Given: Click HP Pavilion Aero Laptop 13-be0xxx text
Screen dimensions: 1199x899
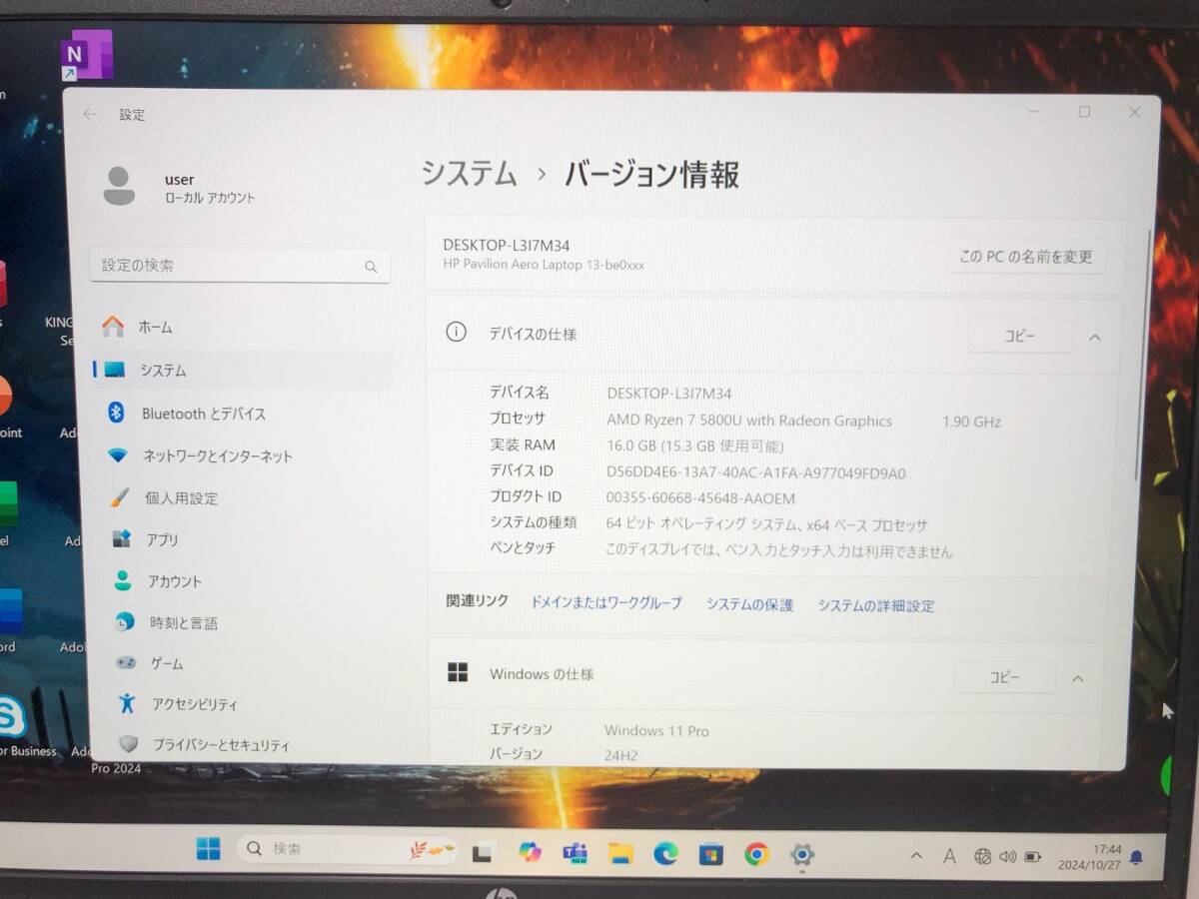Looking at the screenshot, I should pos(544,265).
